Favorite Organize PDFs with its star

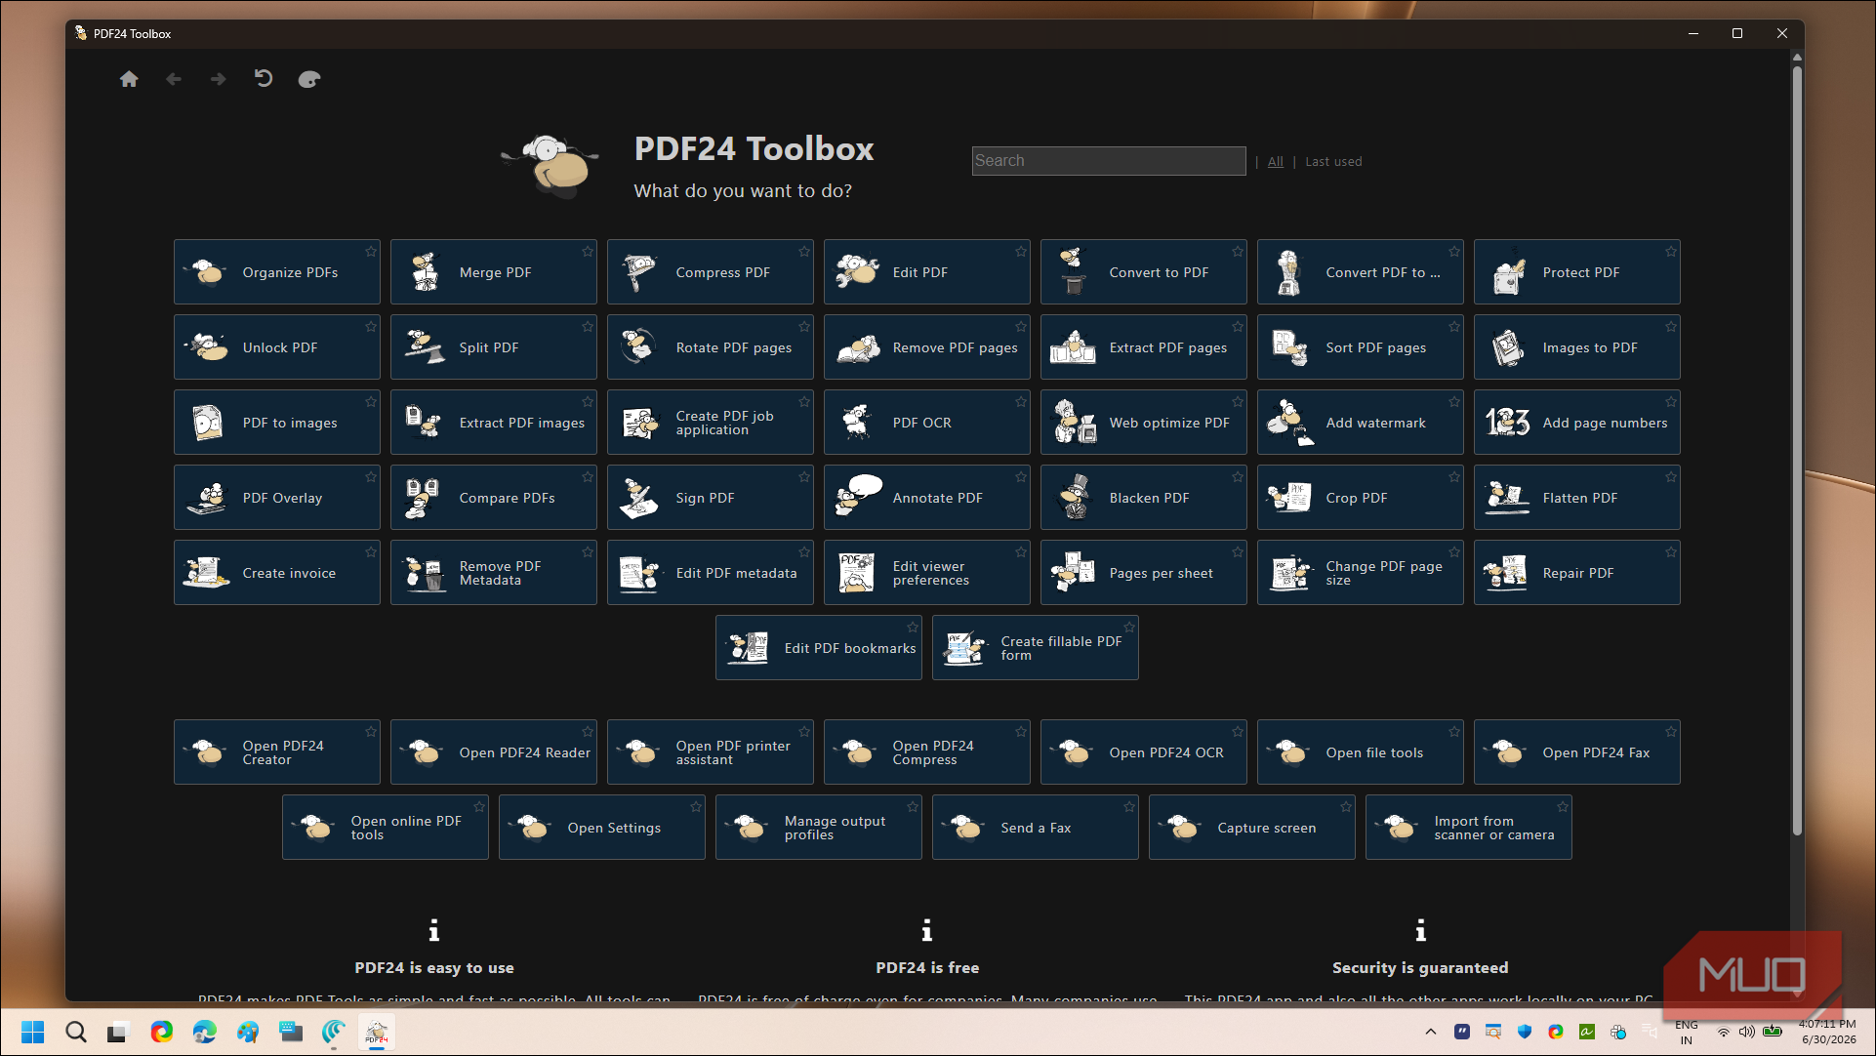371,251
